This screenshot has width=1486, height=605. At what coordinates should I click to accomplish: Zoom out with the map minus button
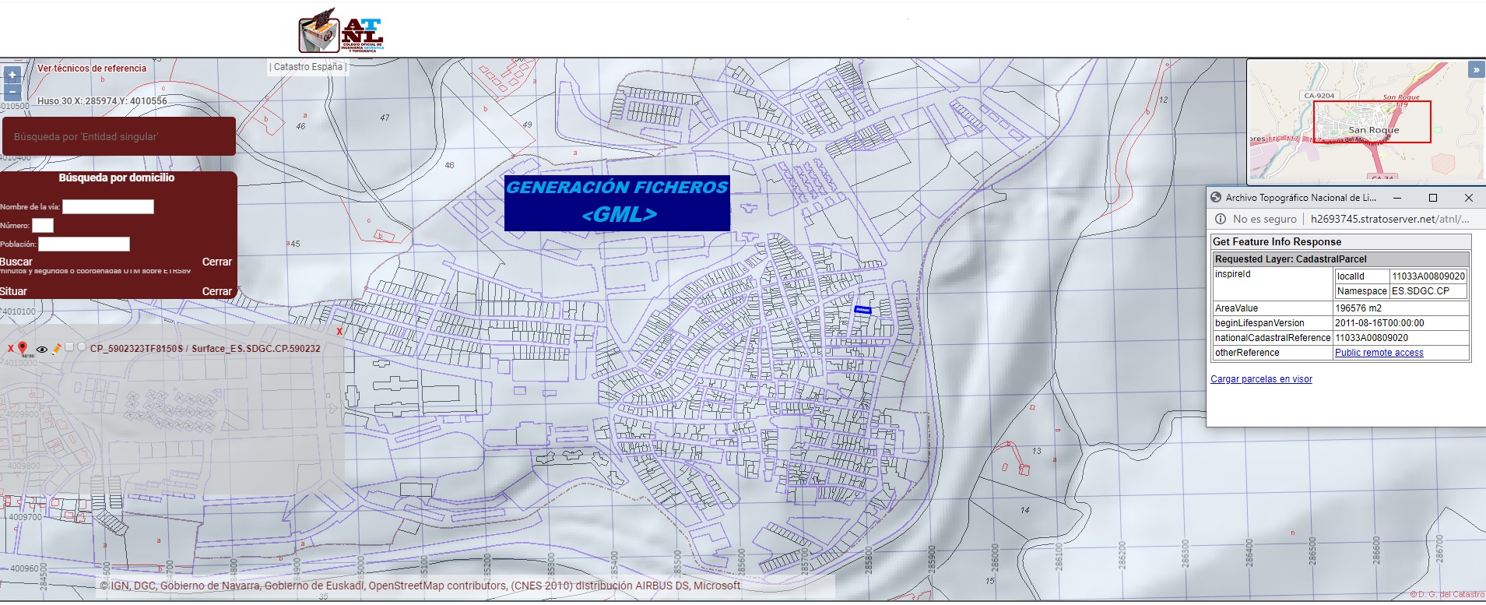[12, 91]
